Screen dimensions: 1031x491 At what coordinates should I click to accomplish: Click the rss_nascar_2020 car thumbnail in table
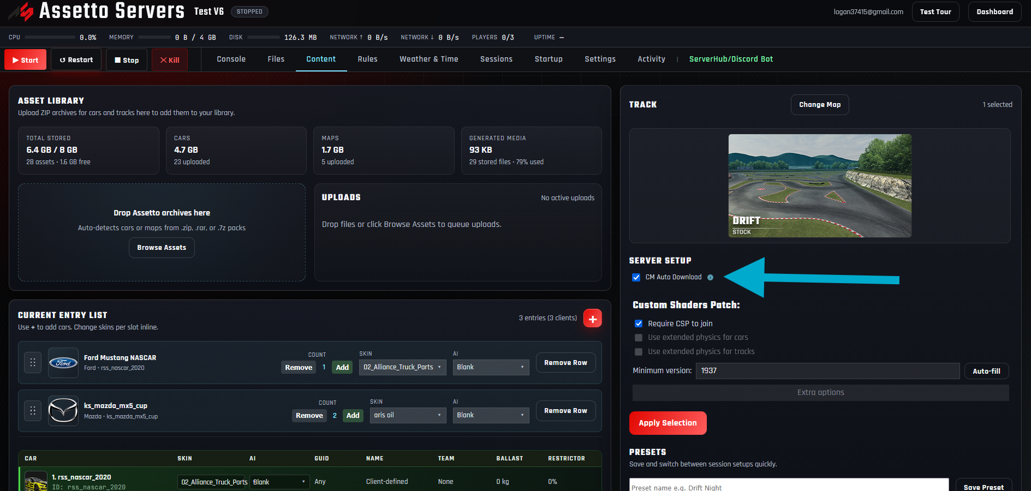coord(36,481)
